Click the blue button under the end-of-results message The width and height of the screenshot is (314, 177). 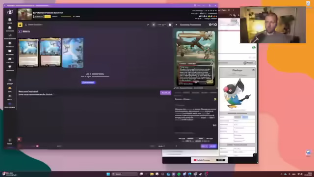pos(88,83)
